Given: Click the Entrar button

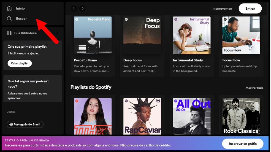Looking at the screenshot, I should click(x=250, y=9).
